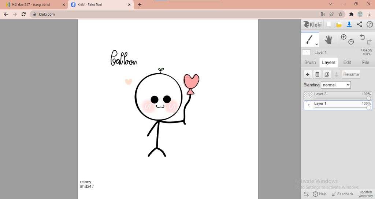Delete the current layer with trash icon
This screenshot has height=199, width=375.
pos(317,74)
